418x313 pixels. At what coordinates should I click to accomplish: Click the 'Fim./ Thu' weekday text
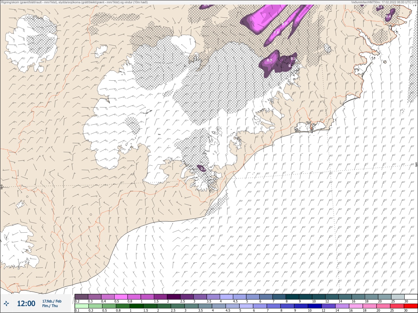pyautogui.click(x=50, y=306)
